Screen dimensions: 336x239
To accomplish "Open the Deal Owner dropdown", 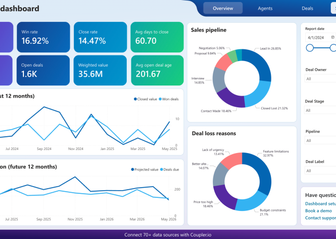I will pos(320,79).
